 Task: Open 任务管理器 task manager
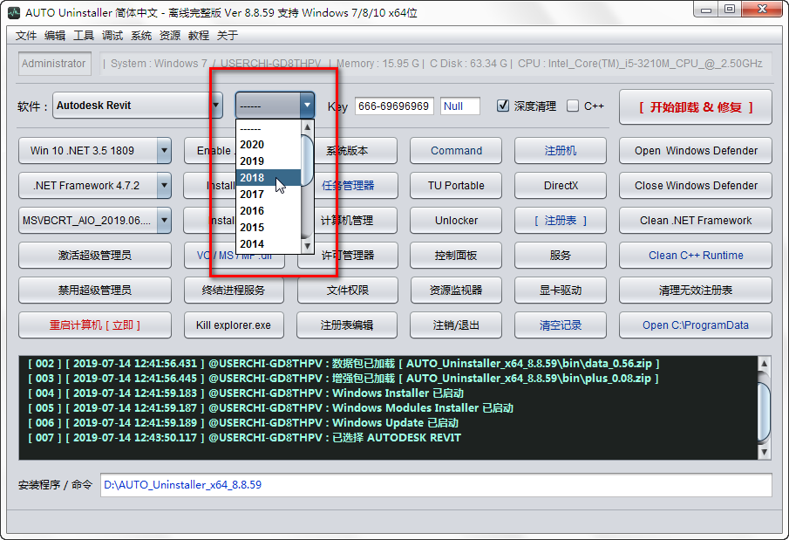[x=355, y=185]
